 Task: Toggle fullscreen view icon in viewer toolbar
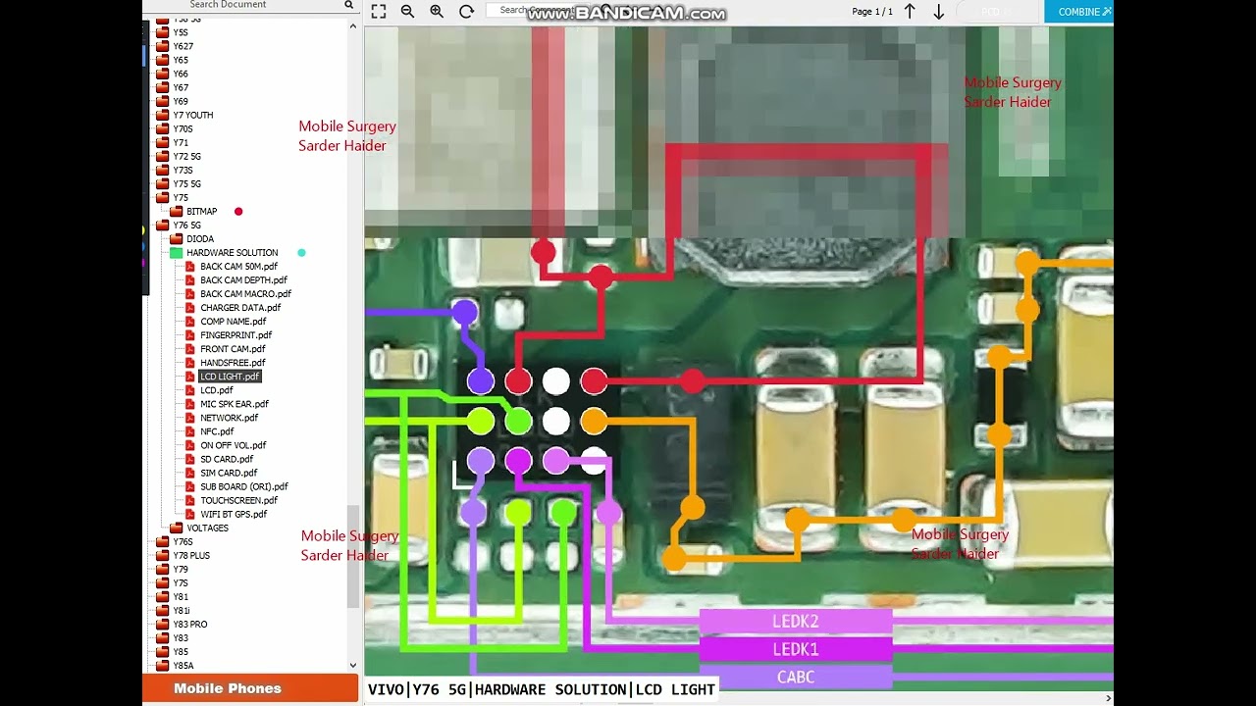point(378,12)
